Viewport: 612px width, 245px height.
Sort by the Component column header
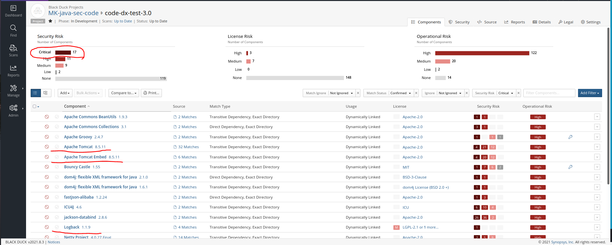(x=75, y=106)
